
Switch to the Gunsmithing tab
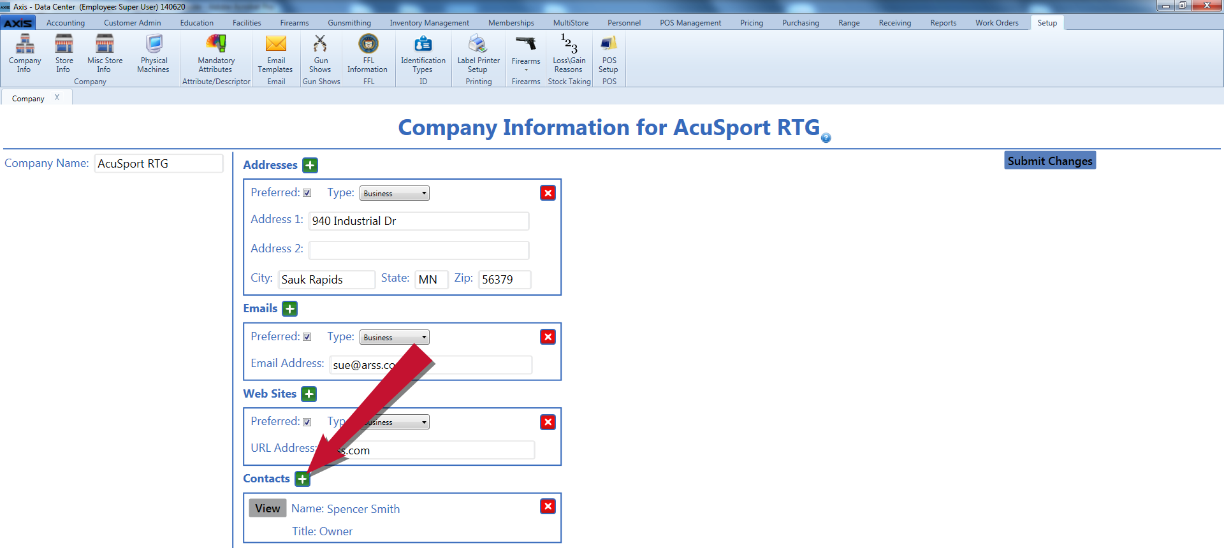coord(349,23)
